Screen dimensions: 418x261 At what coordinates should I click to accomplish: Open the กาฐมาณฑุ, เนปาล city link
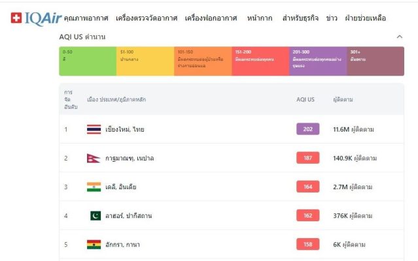tap(130, 159)
